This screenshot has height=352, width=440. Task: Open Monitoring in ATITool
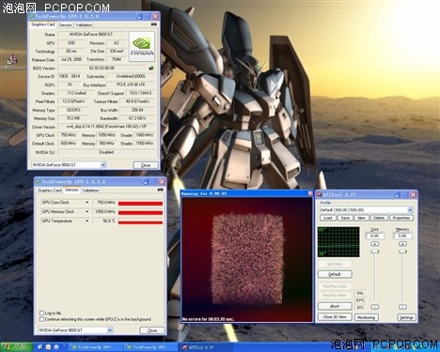367,317
